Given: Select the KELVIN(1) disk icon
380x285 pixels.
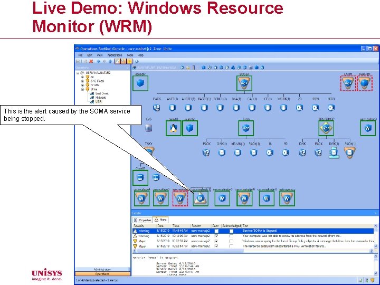Looking at the screenshot, I should [x=237, y=153].
